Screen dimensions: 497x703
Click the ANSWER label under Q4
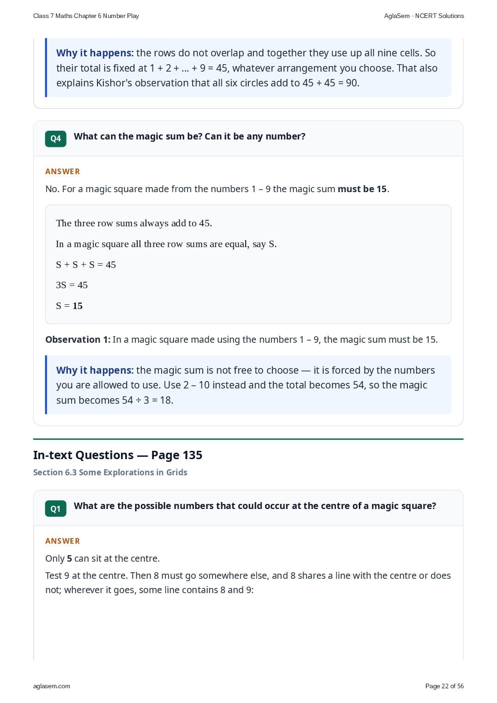coord(63,171)
